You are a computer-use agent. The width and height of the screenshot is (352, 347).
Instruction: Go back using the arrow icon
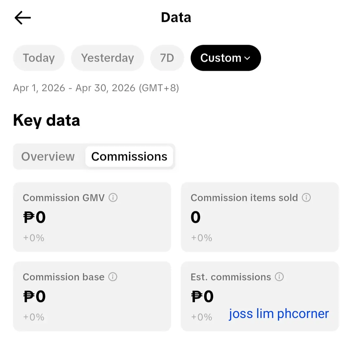23,18
